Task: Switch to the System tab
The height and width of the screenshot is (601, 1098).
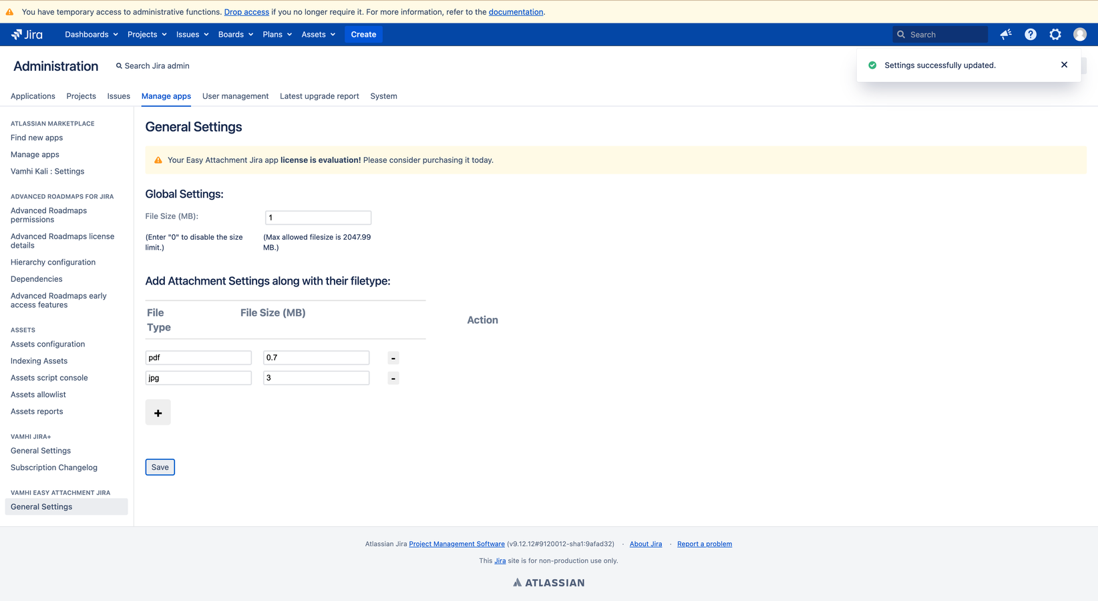Action: coord(384,96)
